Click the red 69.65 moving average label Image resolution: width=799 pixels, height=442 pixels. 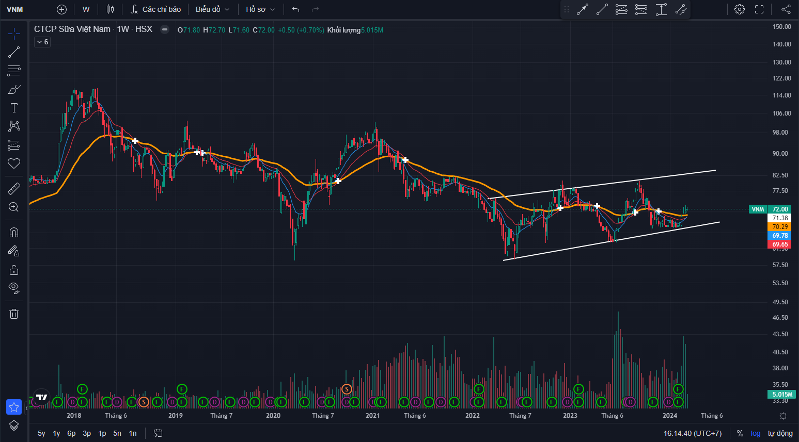pyautogui.click(x=780, y=244)
